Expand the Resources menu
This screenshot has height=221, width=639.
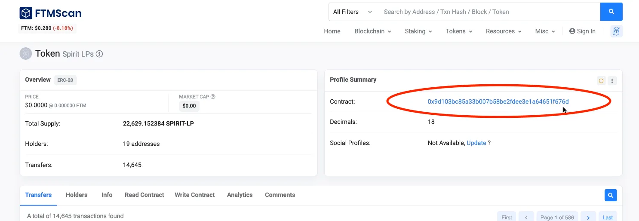(504, 31)
